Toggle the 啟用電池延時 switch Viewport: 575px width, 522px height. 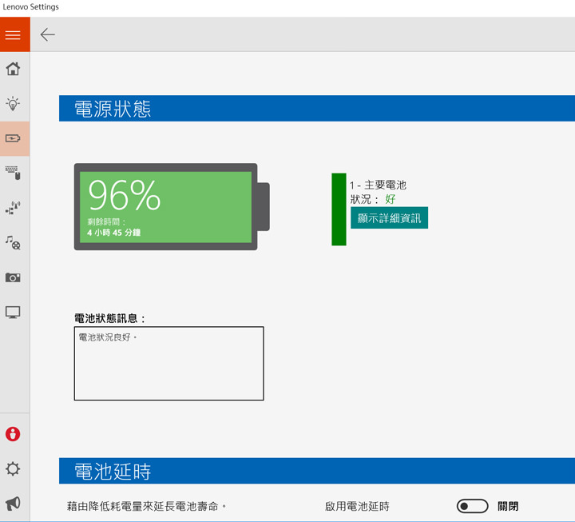[472, 506]
